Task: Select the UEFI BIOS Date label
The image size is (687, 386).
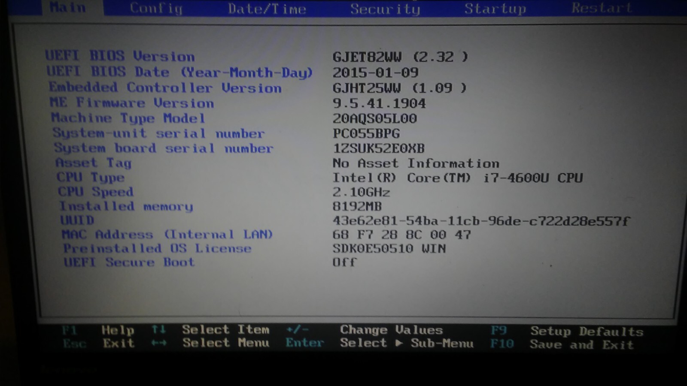Action: click(x=179, y=72)
